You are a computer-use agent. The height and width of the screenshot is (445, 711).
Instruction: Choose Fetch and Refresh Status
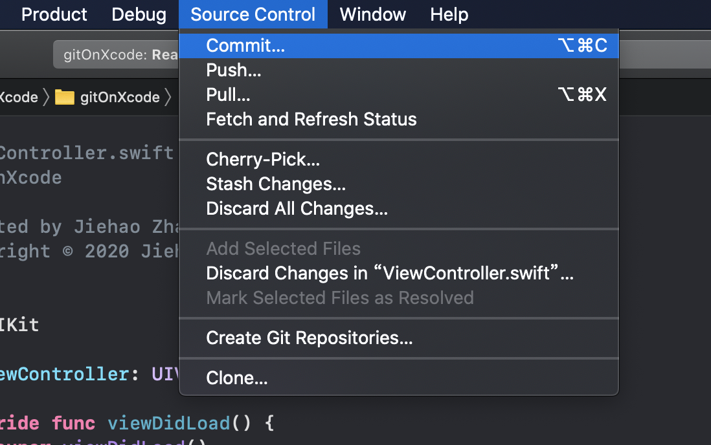pos(311,119)
